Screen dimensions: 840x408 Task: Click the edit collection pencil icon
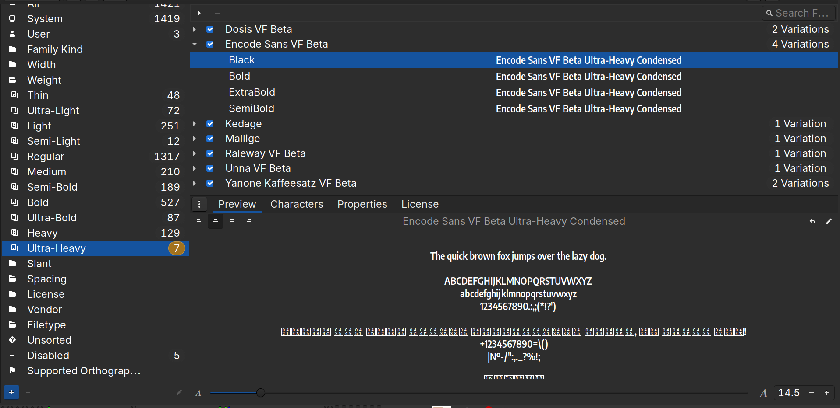[179, 392]
